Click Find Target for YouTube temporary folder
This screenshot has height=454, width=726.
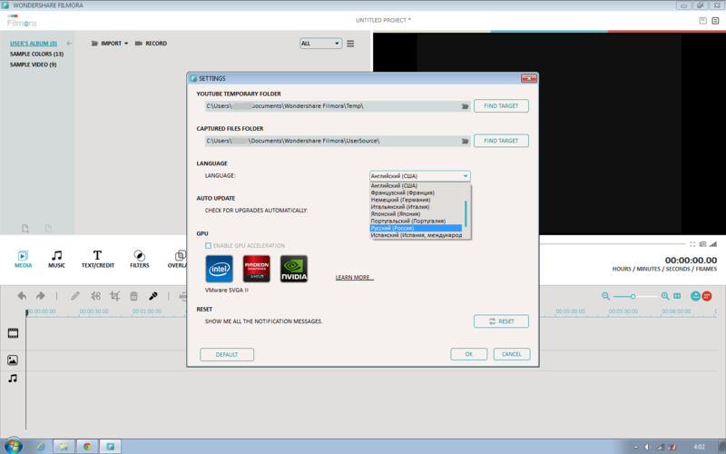point(501,106)
